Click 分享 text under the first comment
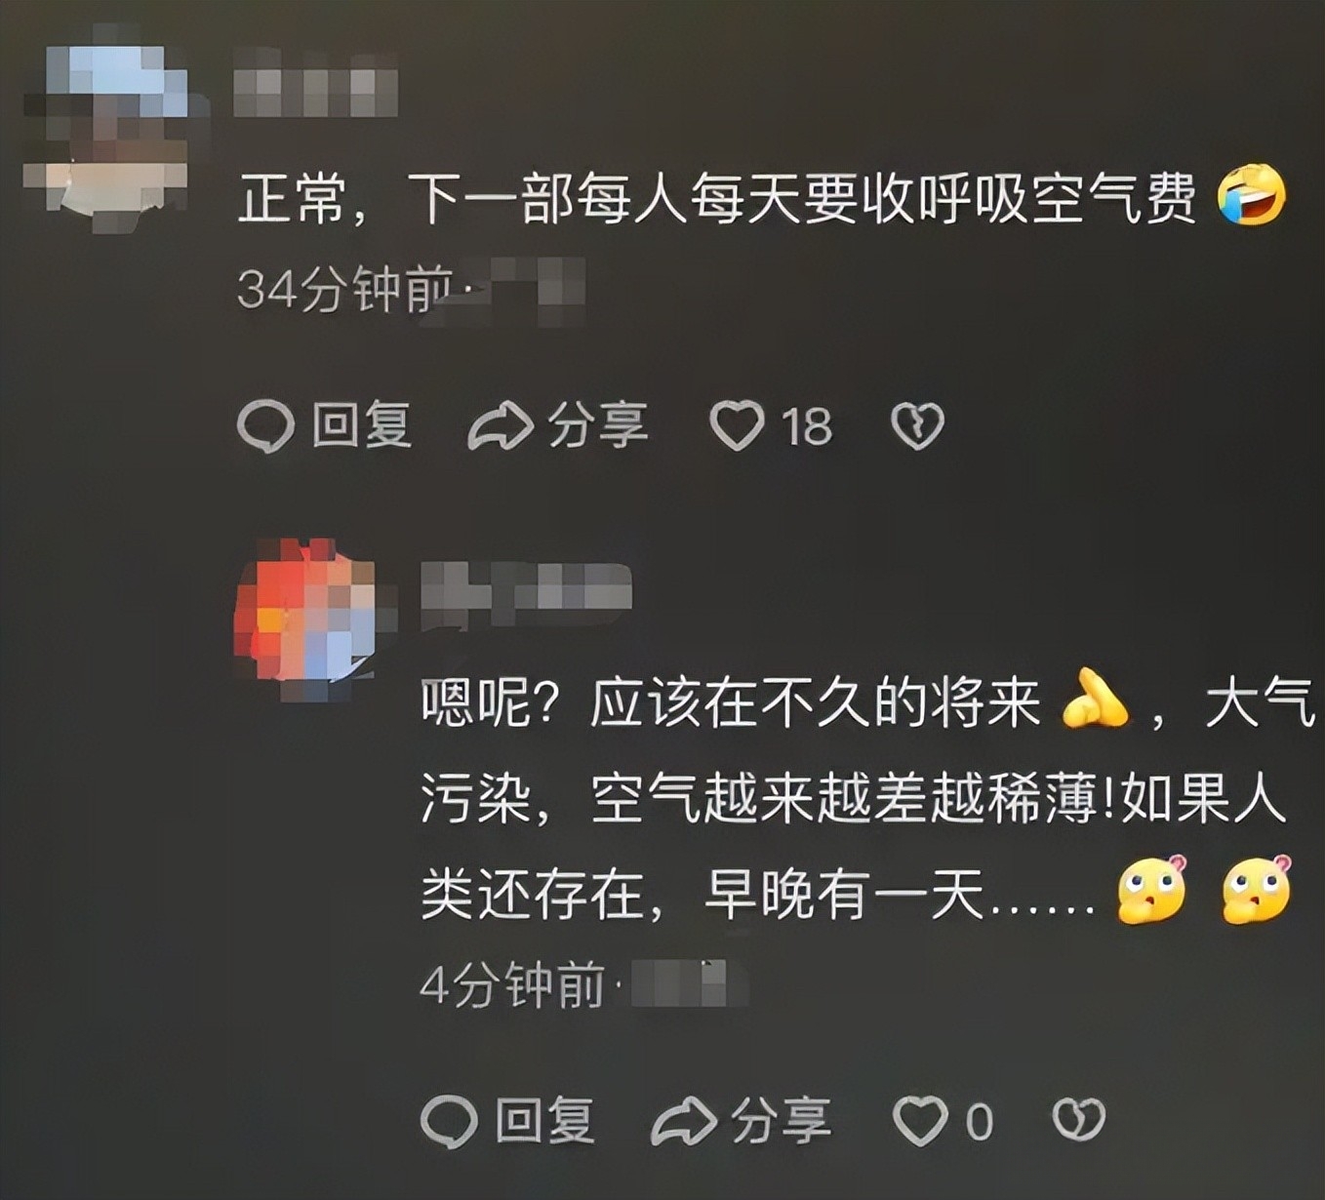 pyautogui.click(x=598, y=425)
